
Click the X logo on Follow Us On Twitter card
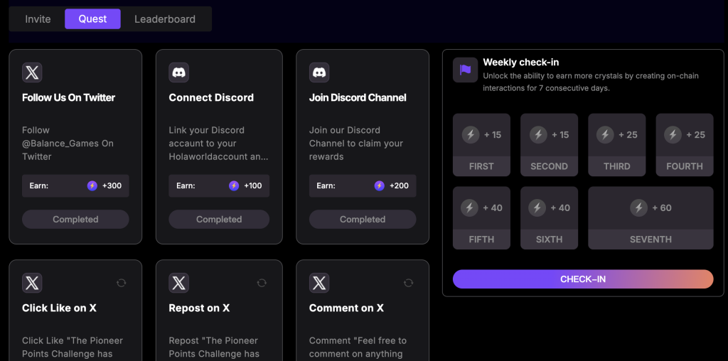click(x=32, y=72)
